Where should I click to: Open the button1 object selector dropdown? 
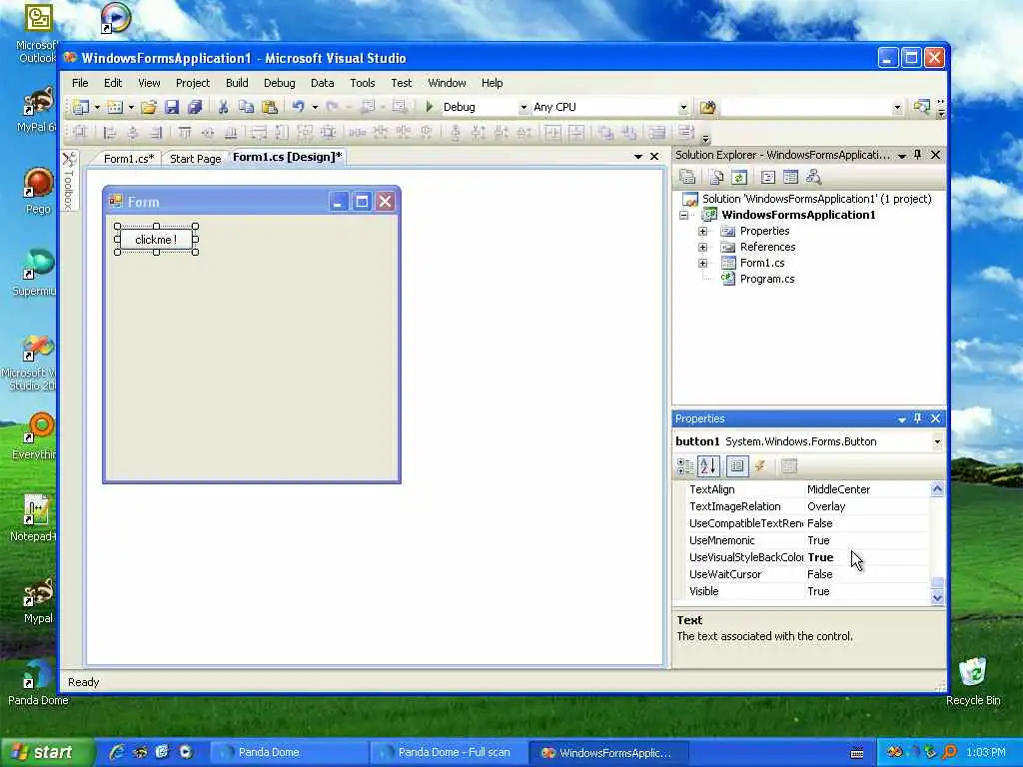(937, 441)
